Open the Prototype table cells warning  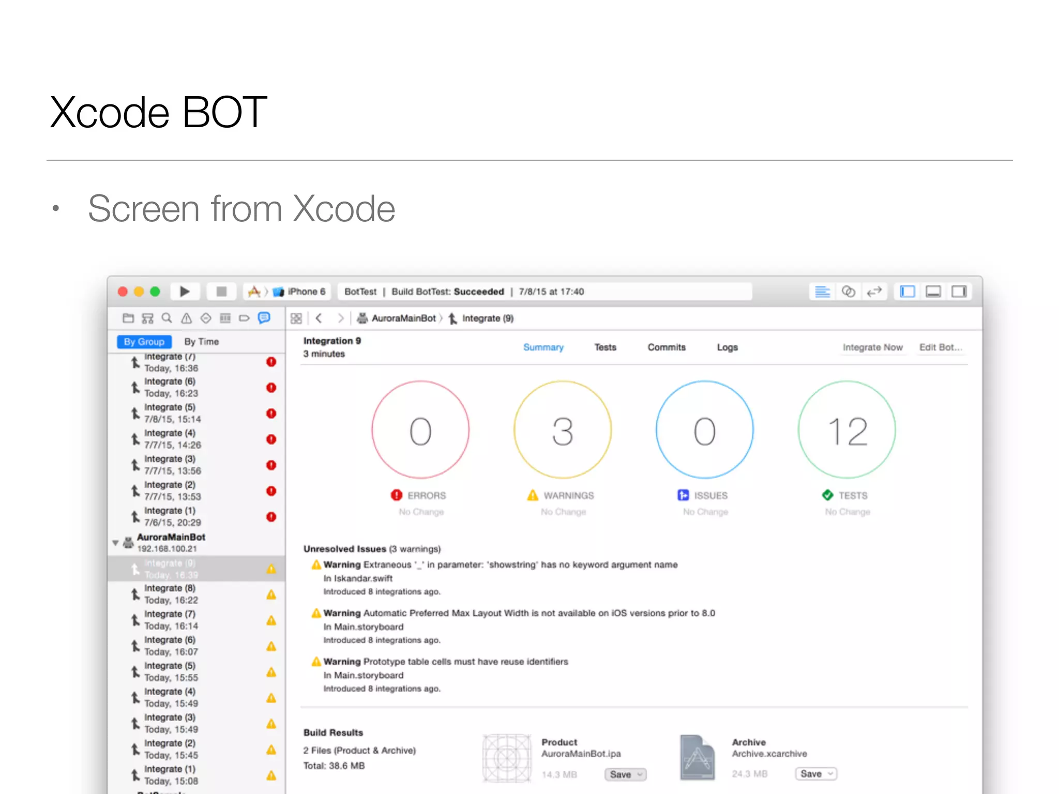(440, 662)
